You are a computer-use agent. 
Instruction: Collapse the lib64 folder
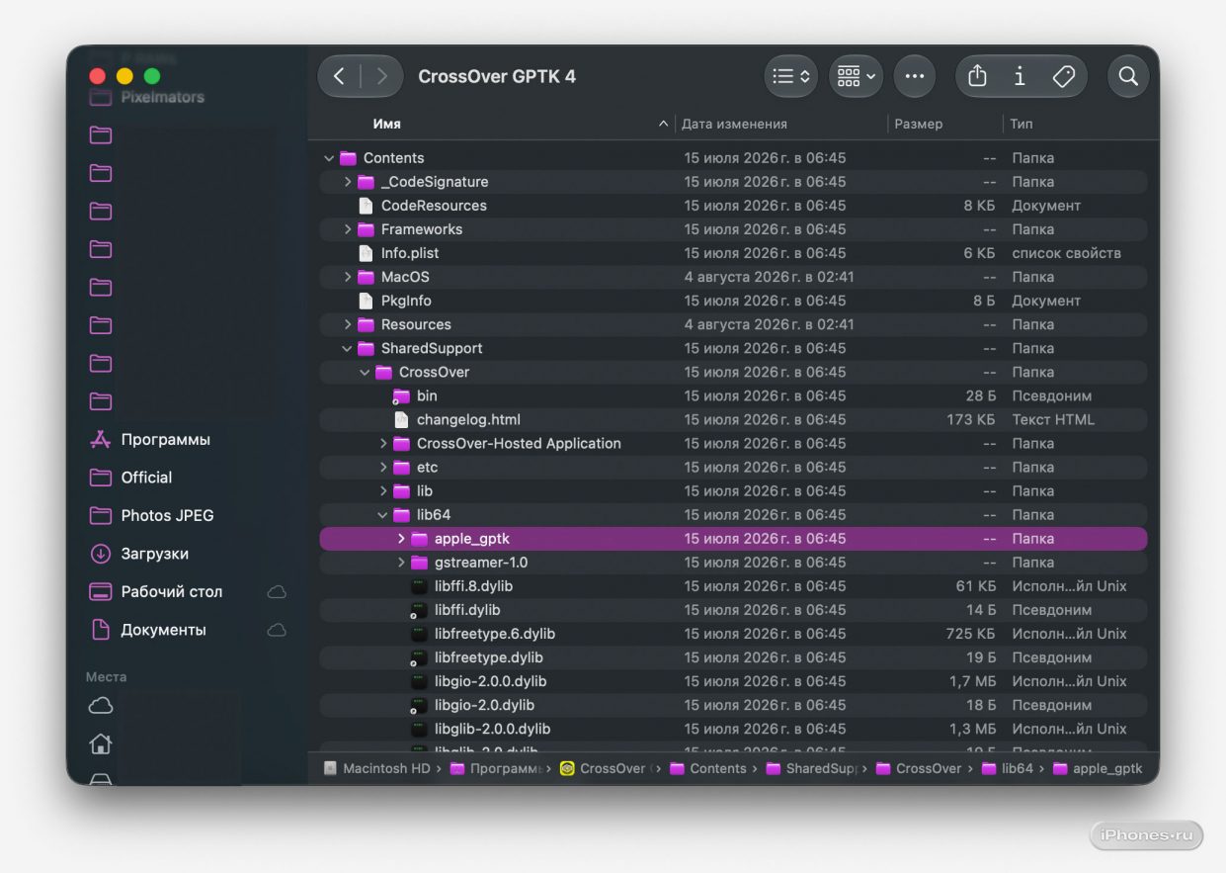[382, 514]
